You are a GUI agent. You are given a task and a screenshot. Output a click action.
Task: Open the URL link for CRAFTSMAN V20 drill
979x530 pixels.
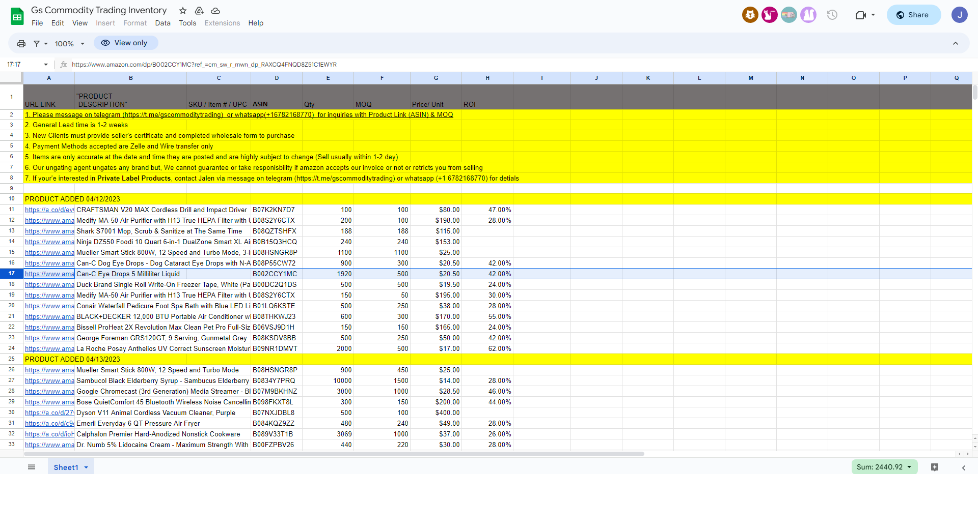tap(49, 210)
